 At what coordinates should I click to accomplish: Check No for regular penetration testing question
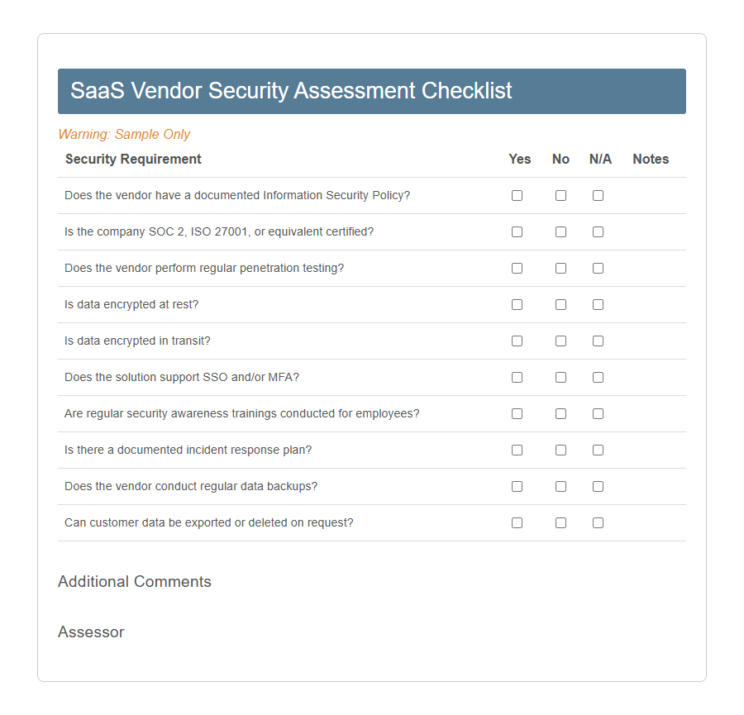(560, 268)
